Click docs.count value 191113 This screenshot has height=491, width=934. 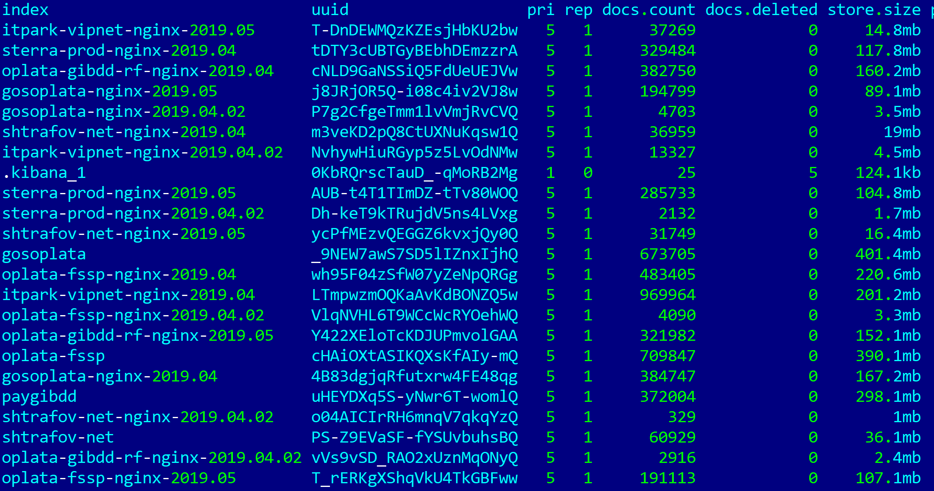click(668, 478)
